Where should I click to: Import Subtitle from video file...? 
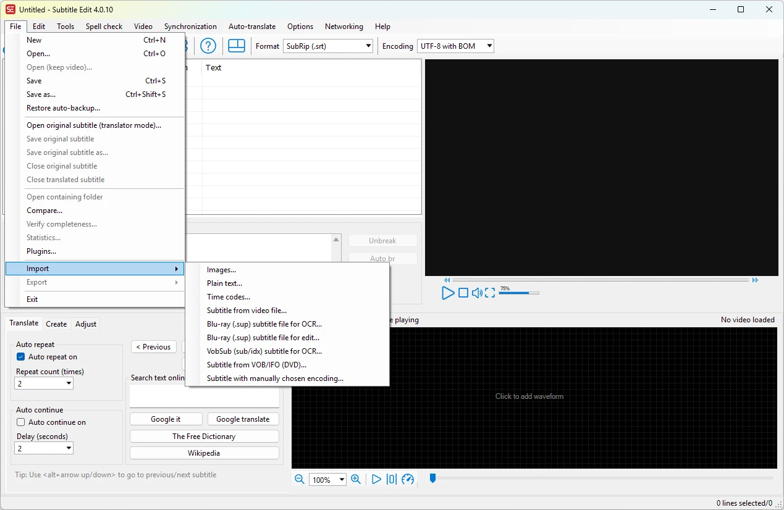(x=287, y=311)
